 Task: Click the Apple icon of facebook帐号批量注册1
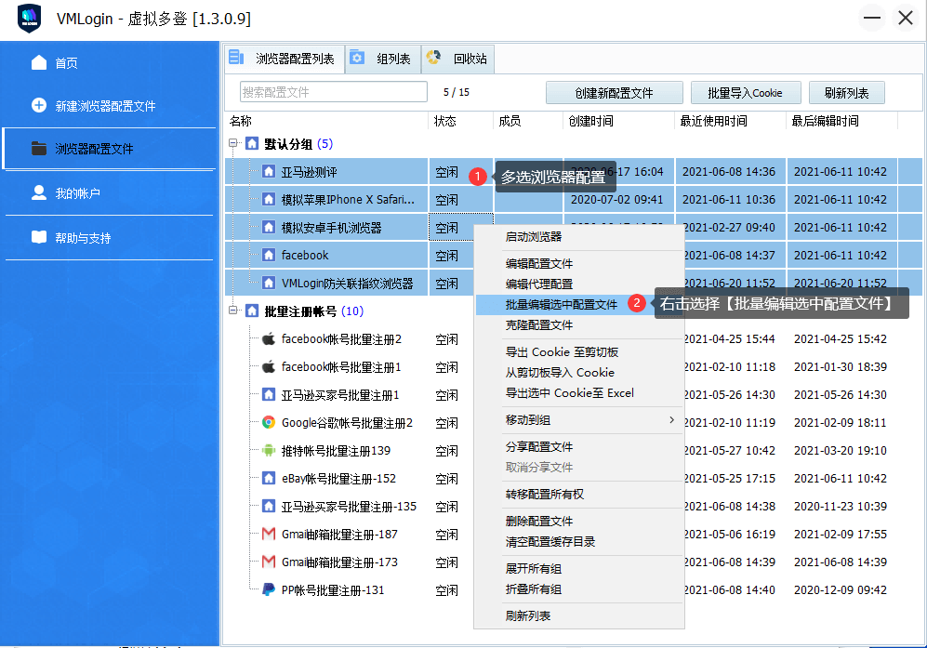click(269, 366)
